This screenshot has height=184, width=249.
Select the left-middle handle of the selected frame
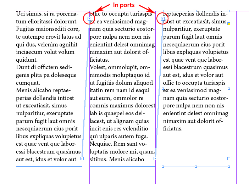(x=163, y=89)
